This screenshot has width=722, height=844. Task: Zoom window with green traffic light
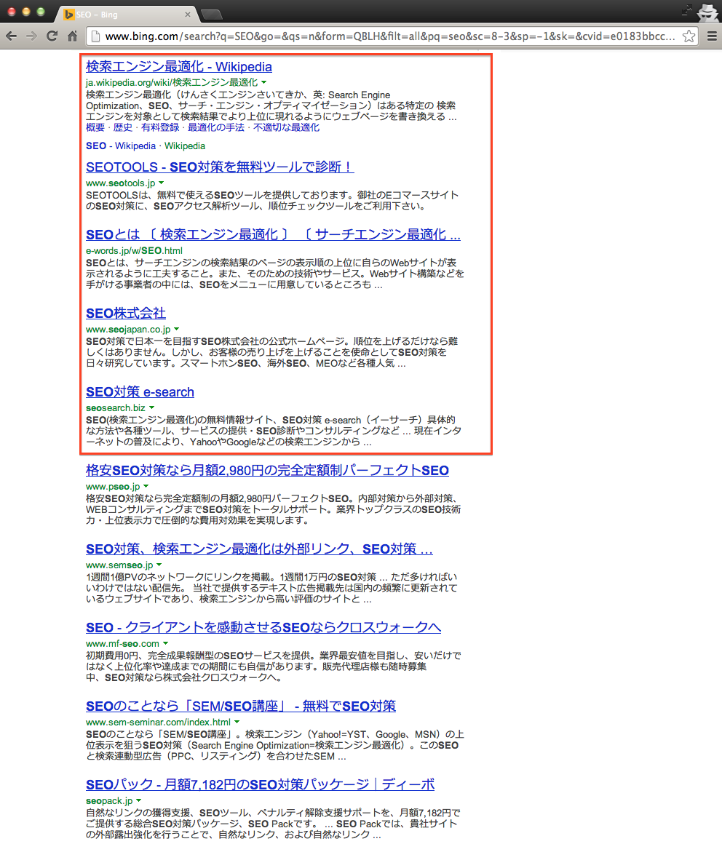(40, 12)
